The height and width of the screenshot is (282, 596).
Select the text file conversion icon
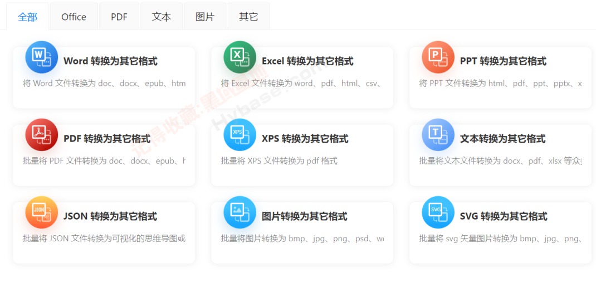[438, 134]
